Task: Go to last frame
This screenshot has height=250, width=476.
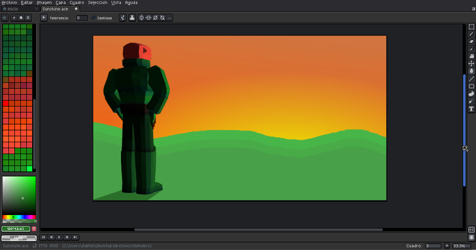Action: tap(75, 237)
